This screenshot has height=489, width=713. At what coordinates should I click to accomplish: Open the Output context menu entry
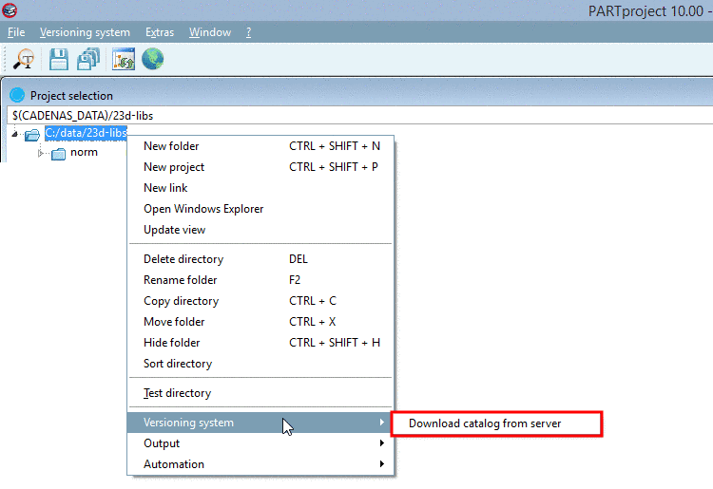260,443
